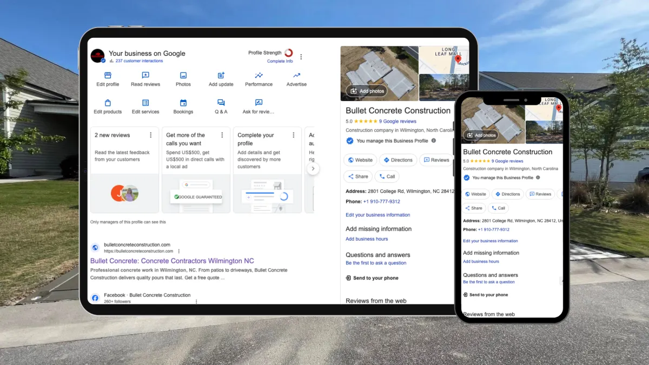Open Q & A on the tablet
Viewport: 649px width, 365px height.
point(221,107)
